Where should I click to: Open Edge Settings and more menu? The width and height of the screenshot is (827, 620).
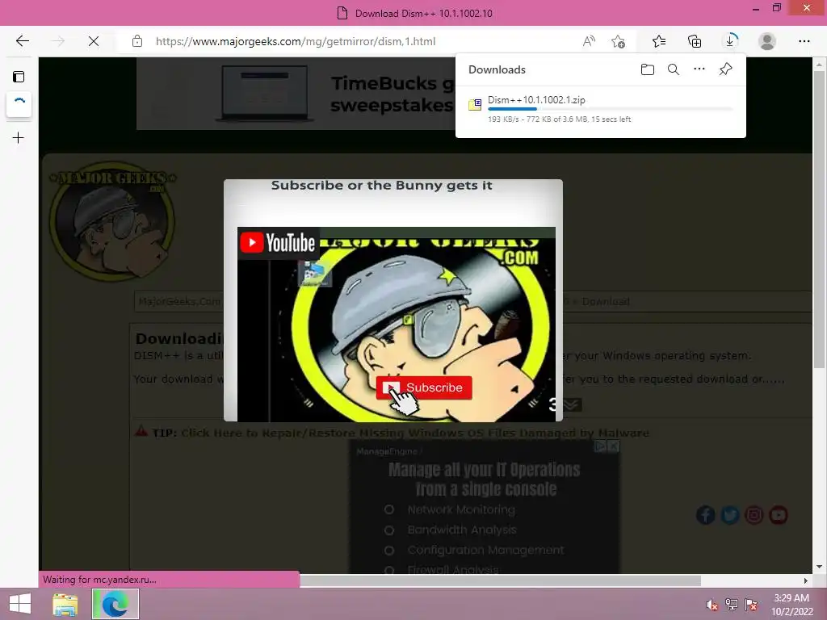click(x=804, y=41)
